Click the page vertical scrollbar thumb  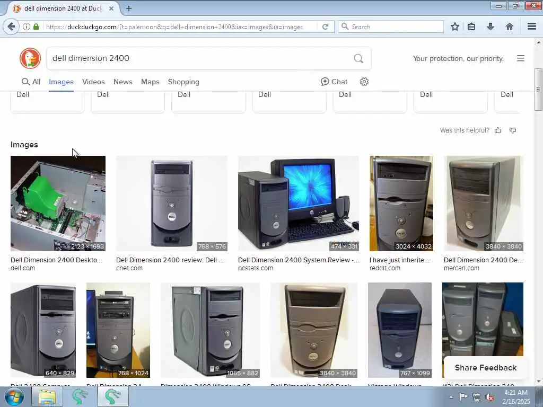[x=539, y=89]
